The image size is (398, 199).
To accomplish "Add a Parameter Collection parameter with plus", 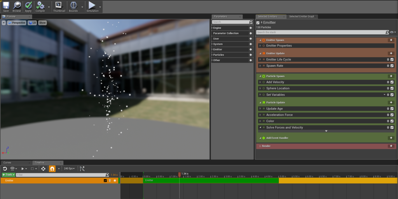I will 251,33.
